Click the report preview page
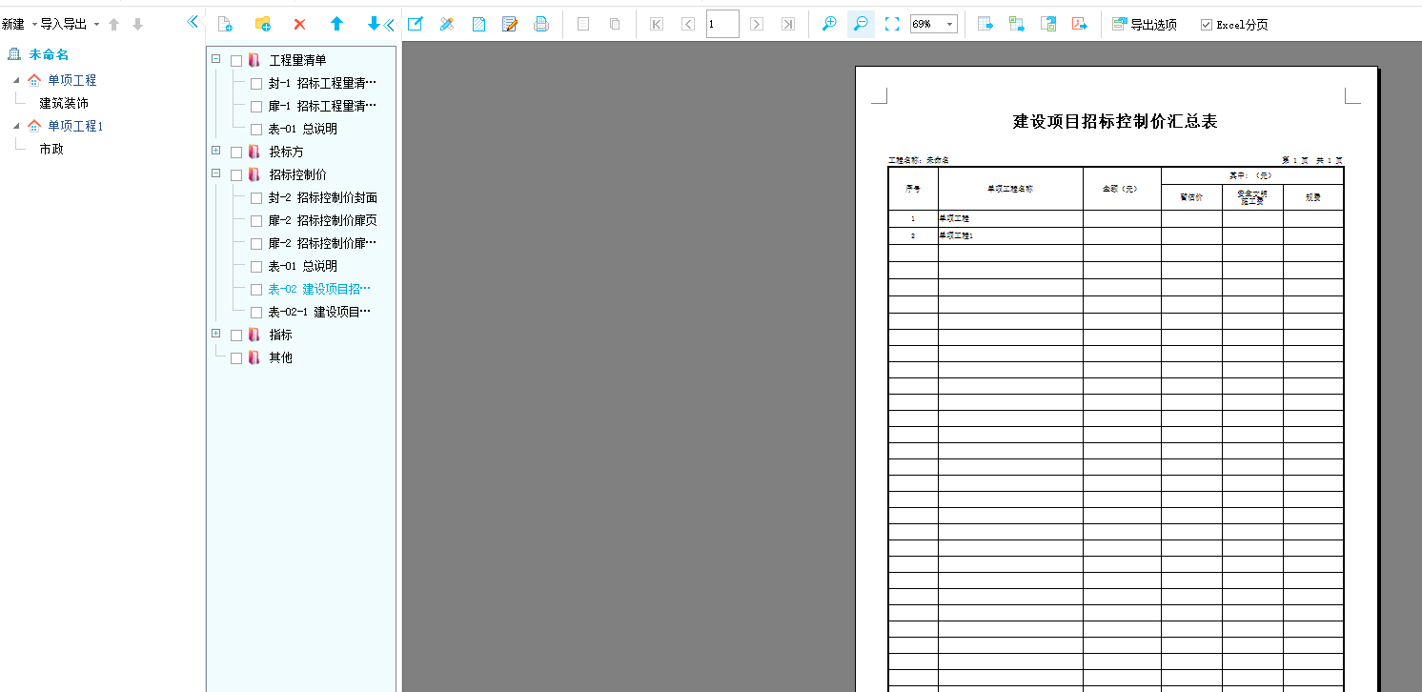1422x692 pixels. pyautogui.click(x=1116, y=378)
